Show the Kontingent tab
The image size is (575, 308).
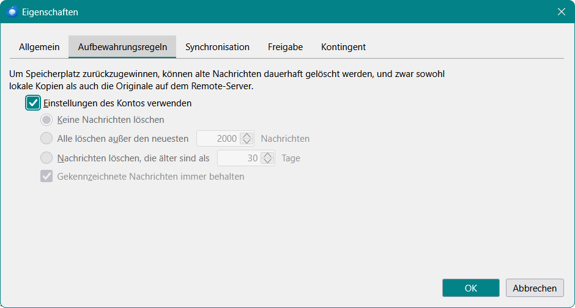pyautogui.click(x=343, y=47)
